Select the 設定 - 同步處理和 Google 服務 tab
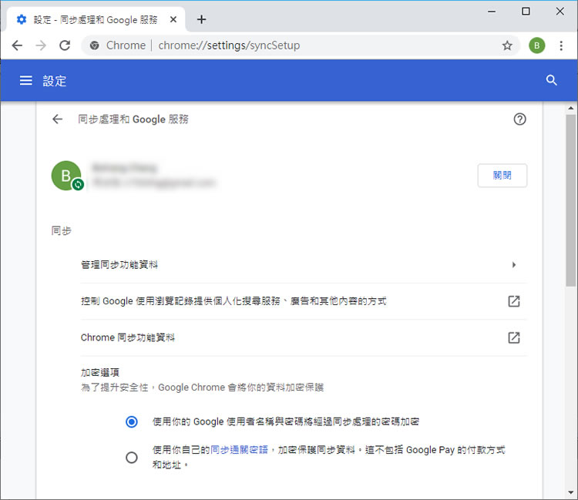This screenshot has height=500, width=578. click(x=96, y=19)
